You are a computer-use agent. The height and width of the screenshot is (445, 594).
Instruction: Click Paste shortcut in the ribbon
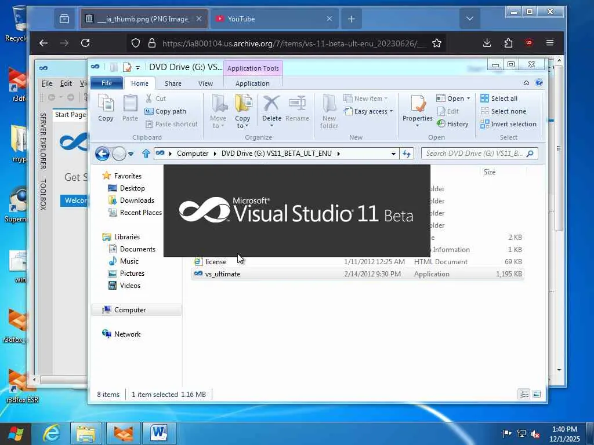pyautogui.click(x=172, y=124)
